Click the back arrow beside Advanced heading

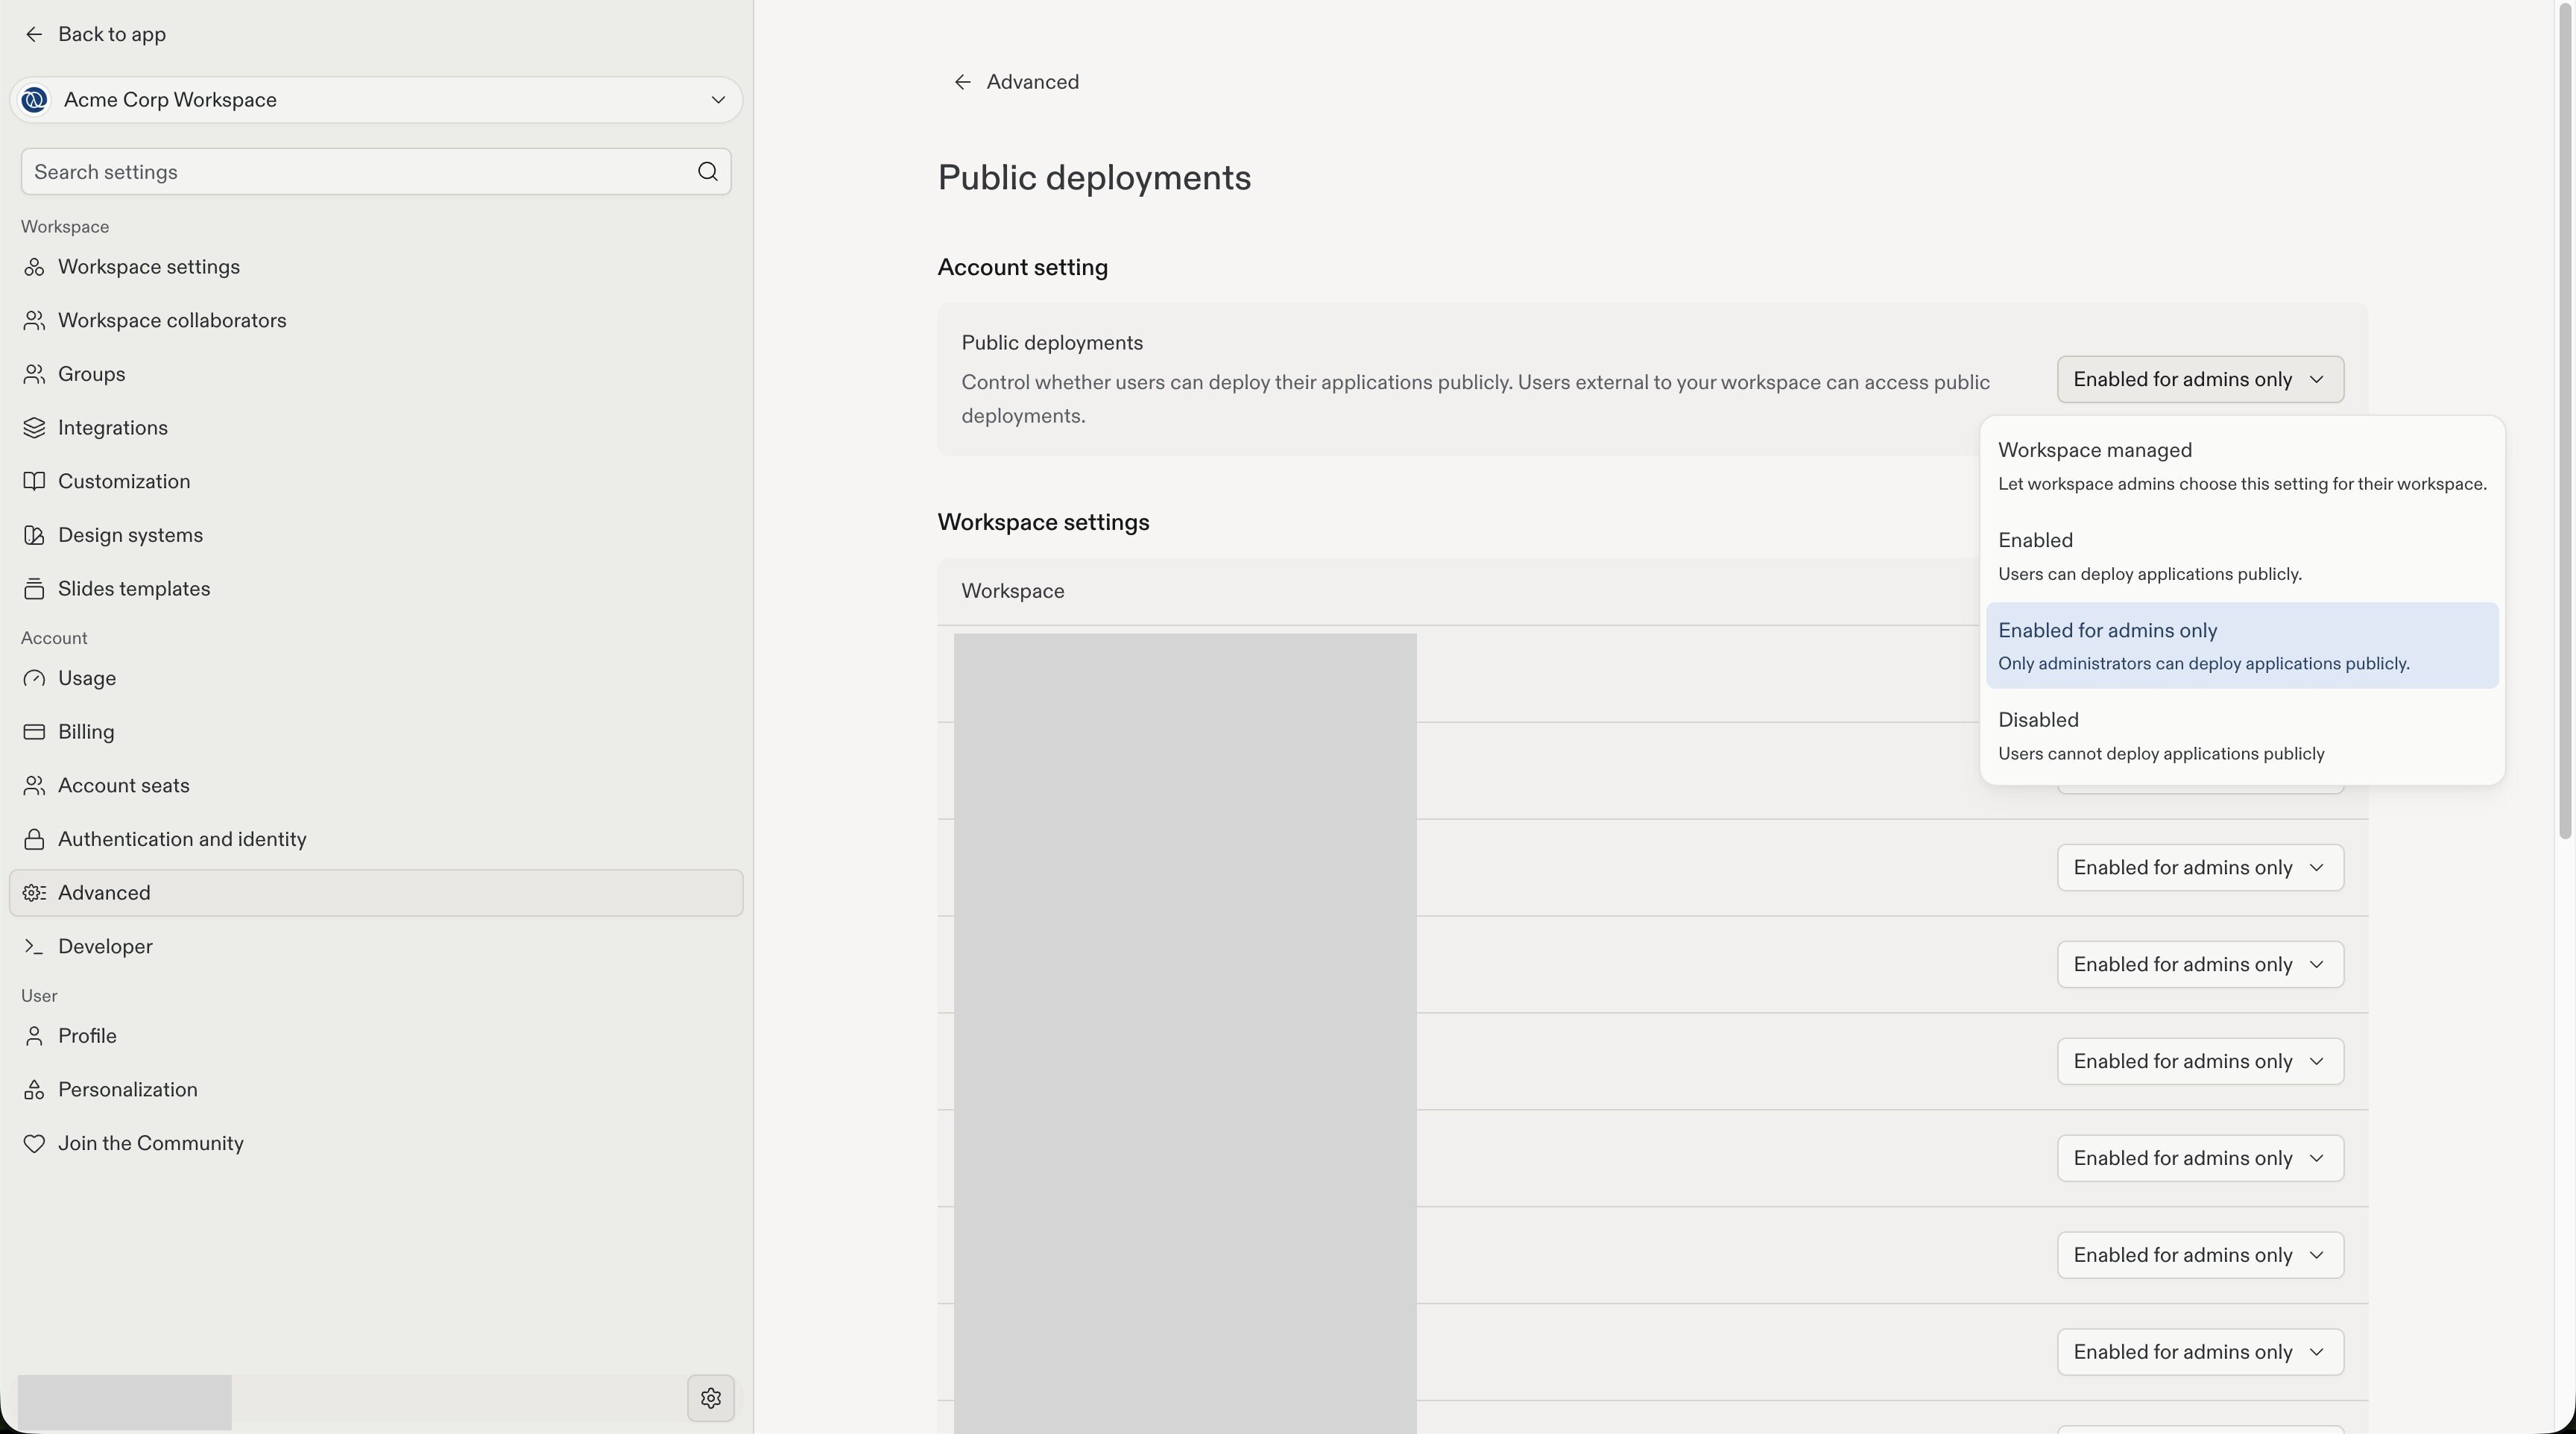[x=962, y=82]
